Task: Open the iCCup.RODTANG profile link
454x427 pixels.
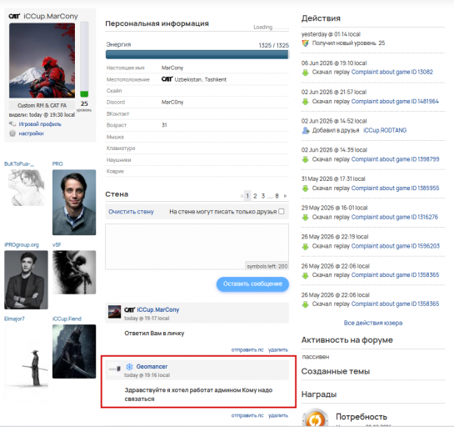Action: tap(385, 130)
